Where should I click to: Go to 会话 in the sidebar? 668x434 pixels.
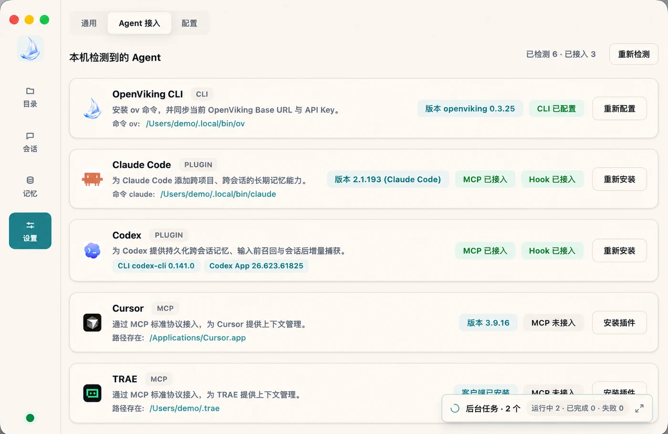point(30,142)
